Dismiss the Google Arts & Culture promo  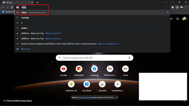(x=116, y=97)
